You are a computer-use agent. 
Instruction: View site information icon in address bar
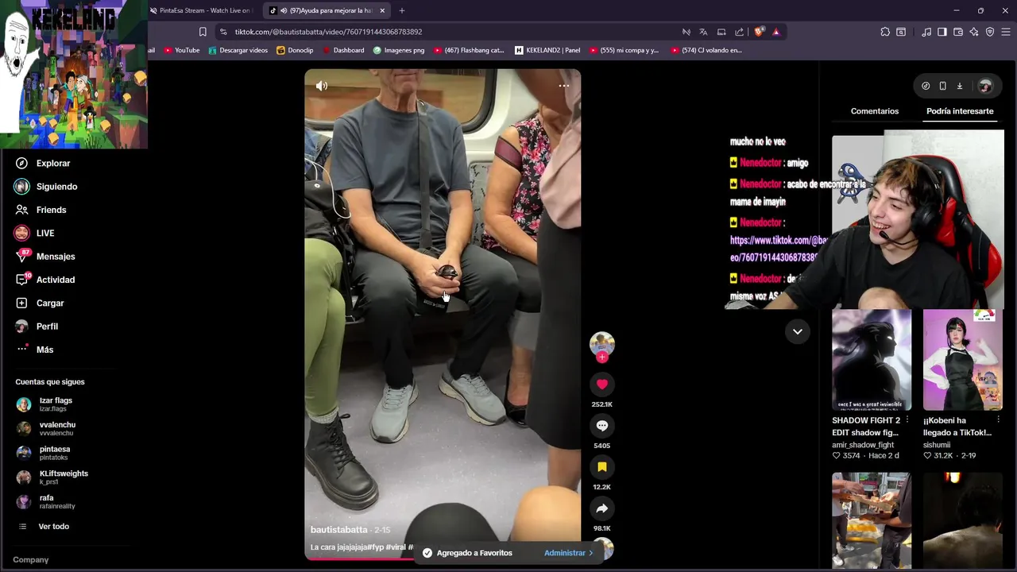pyautogui.click(x=223, y=32)
